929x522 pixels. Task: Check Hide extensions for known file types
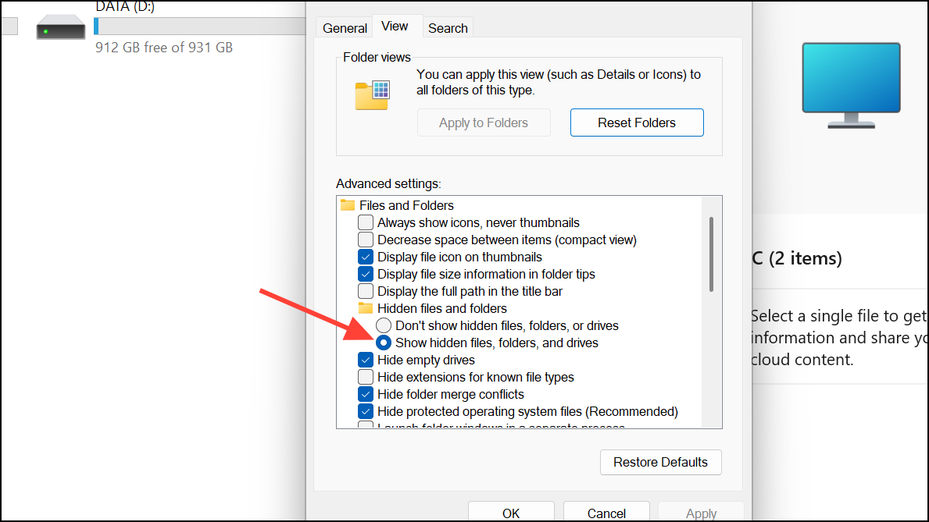coord(366,377)
